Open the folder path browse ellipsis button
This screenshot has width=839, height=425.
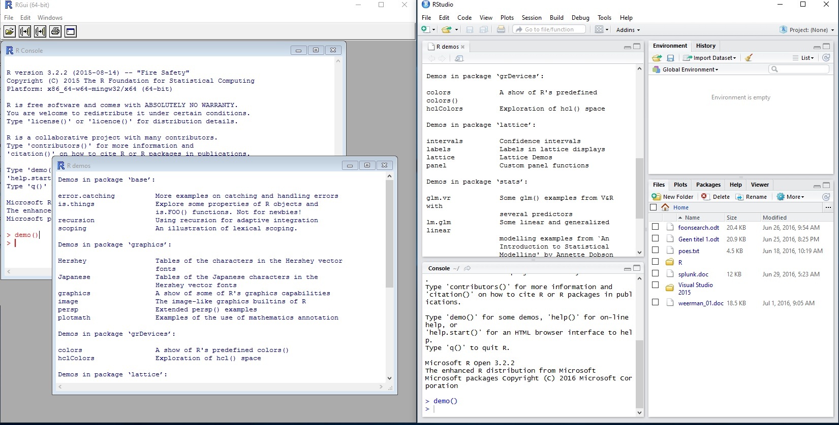click(828, 207)
